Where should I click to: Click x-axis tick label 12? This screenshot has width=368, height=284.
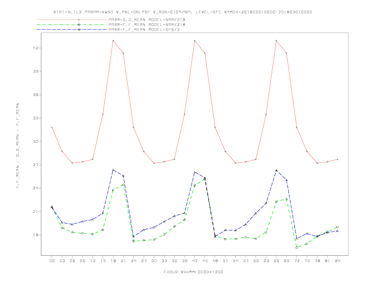[x=93, y=261]
